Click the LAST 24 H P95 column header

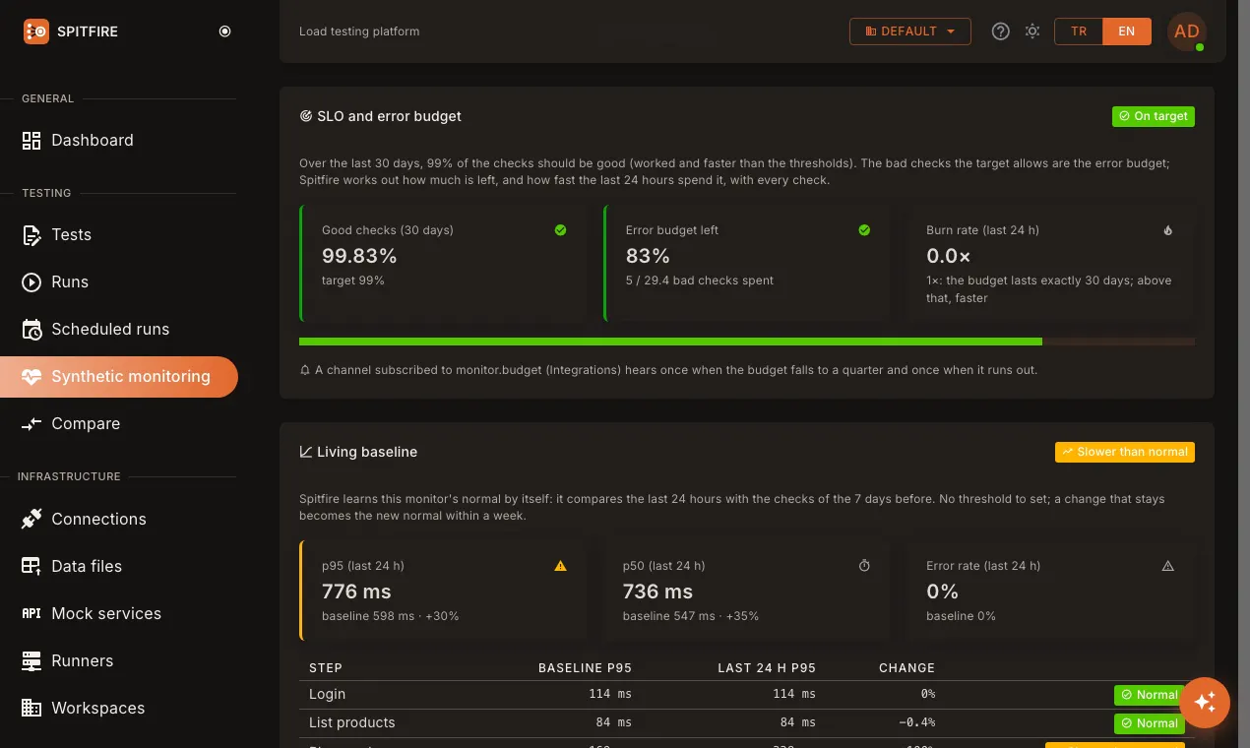click(x=767, y=667)
